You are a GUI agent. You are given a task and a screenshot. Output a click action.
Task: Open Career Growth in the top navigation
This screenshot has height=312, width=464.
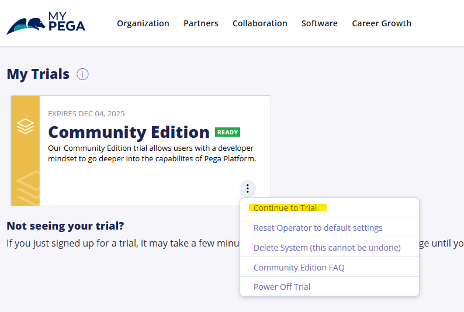click(x=381, y=23)
